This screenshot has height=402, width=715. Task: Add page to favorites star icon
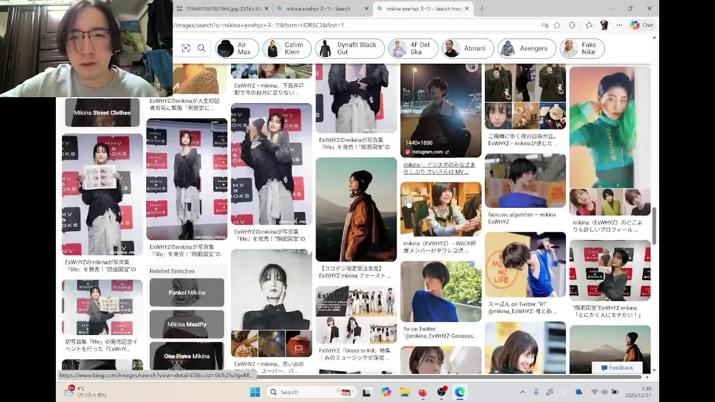(557, 25)
